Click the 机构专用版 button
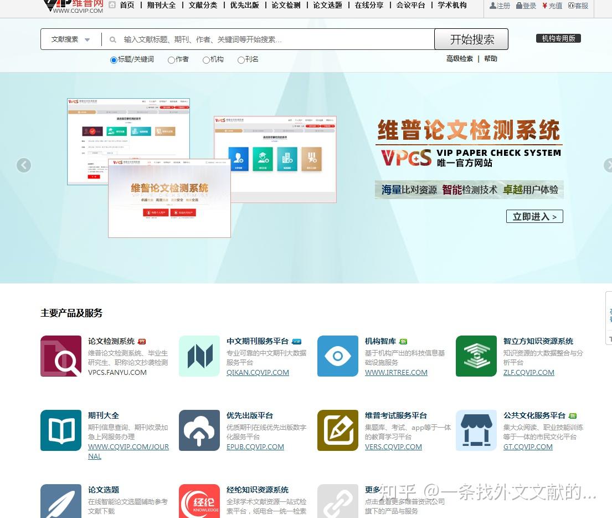 [x=558, y=38]
